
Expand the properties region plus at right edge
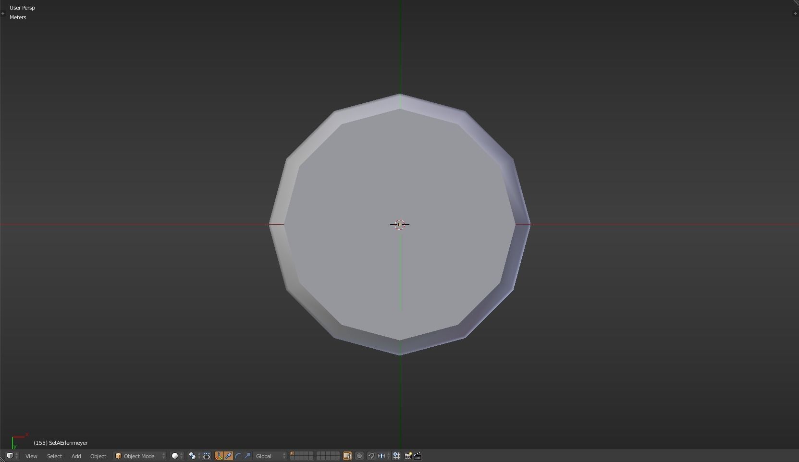coord(795,13)
